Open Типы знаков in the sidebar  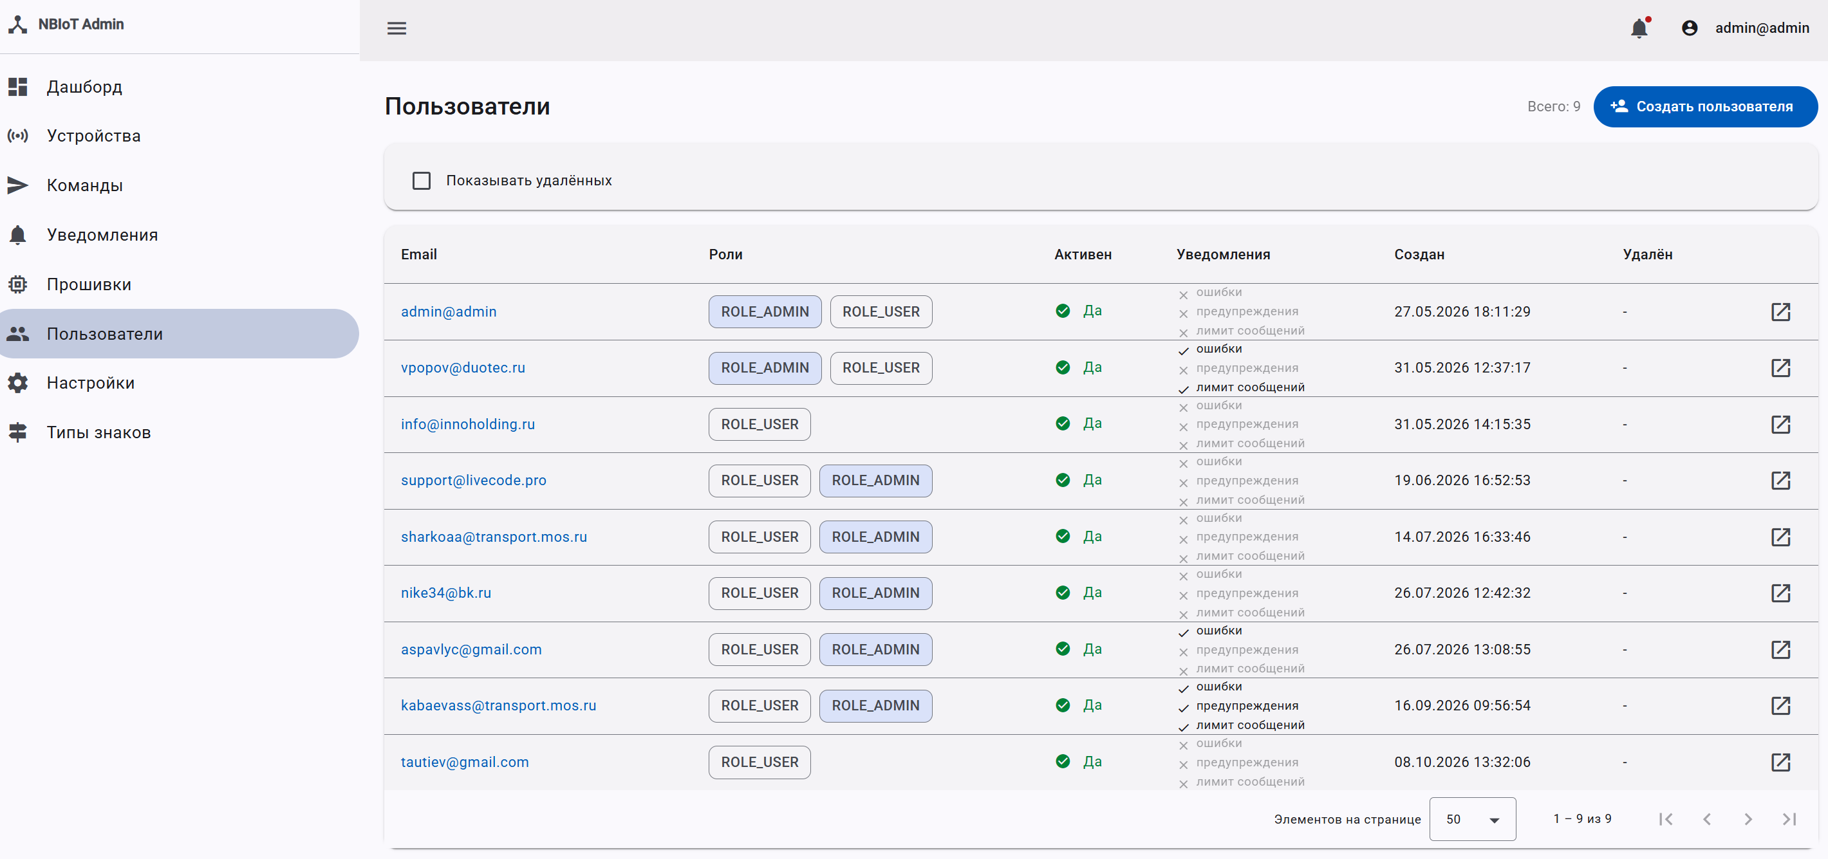[180, 432]
